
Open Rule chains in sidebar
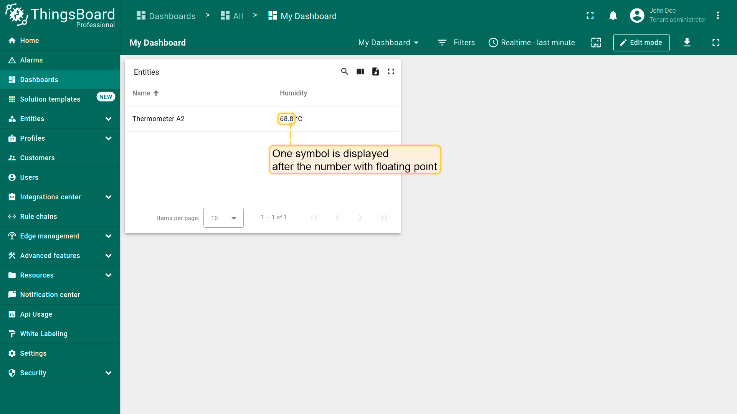(38, 217)
